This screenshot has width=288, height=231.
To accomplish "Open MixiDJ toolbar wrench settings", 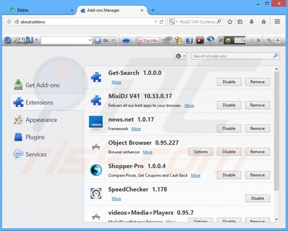I will coord(269,40).
